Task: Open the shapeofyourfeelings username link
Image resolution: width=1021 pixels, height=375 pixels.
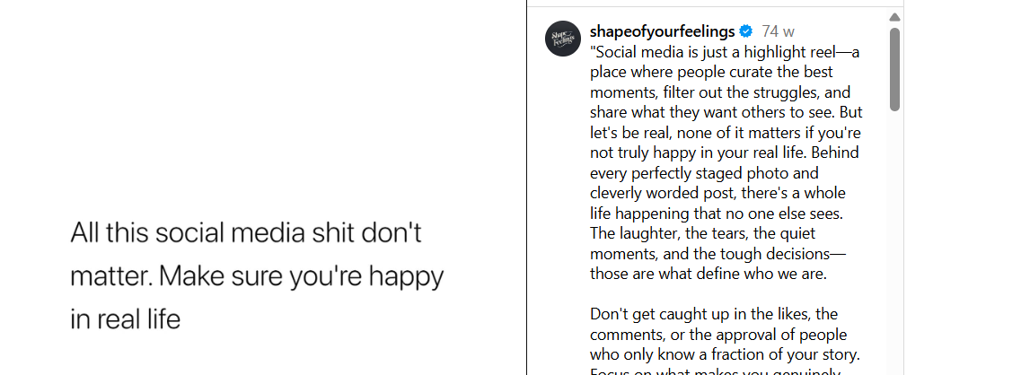Action: [663, 32]
